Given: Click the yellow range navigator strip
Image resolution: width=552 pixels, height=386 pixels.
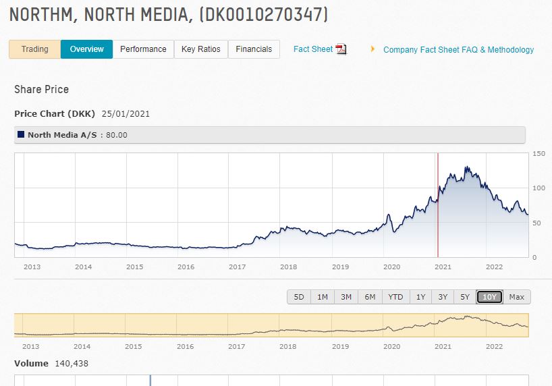Looking at the screenshot, I should (x=271, y=325).
